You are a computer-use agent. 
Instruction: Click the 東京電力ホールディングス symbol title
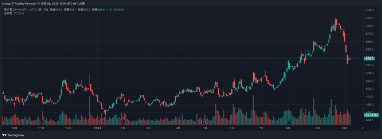pos(20,10)
